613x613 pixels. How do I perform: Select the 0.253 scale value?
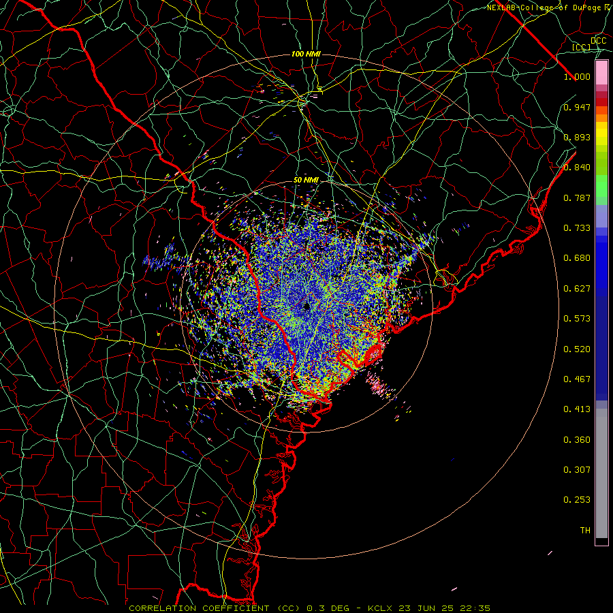click(x=577, y=500)
